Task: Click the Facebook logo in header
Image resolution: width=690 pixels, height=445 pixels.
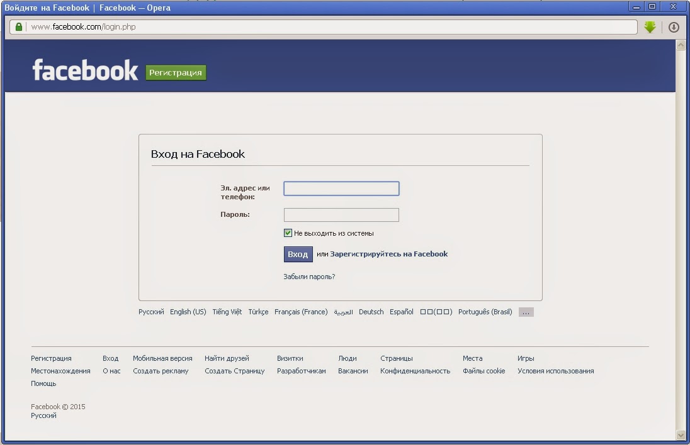Action: pyautogui.click(x=85, y=70)
